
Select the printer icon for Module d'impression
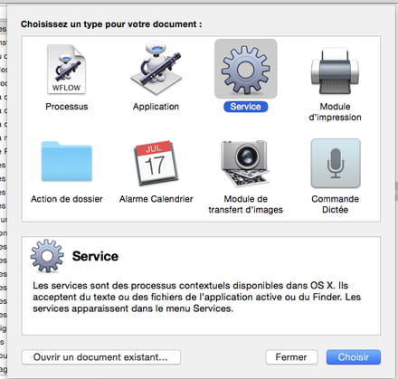(x=335, y=71)
